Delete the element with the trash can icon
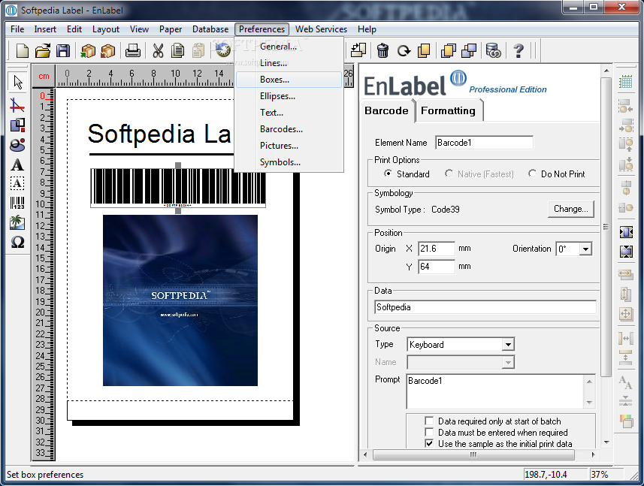The width and height of the screenshot is (644, 486). [x=382, y=50]
